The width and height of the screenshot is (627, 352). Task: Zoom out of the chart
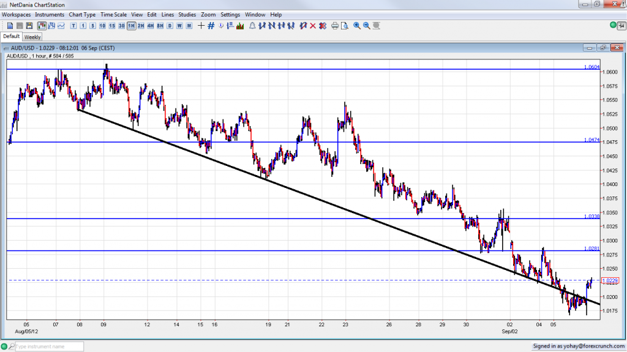click(366, 26)
